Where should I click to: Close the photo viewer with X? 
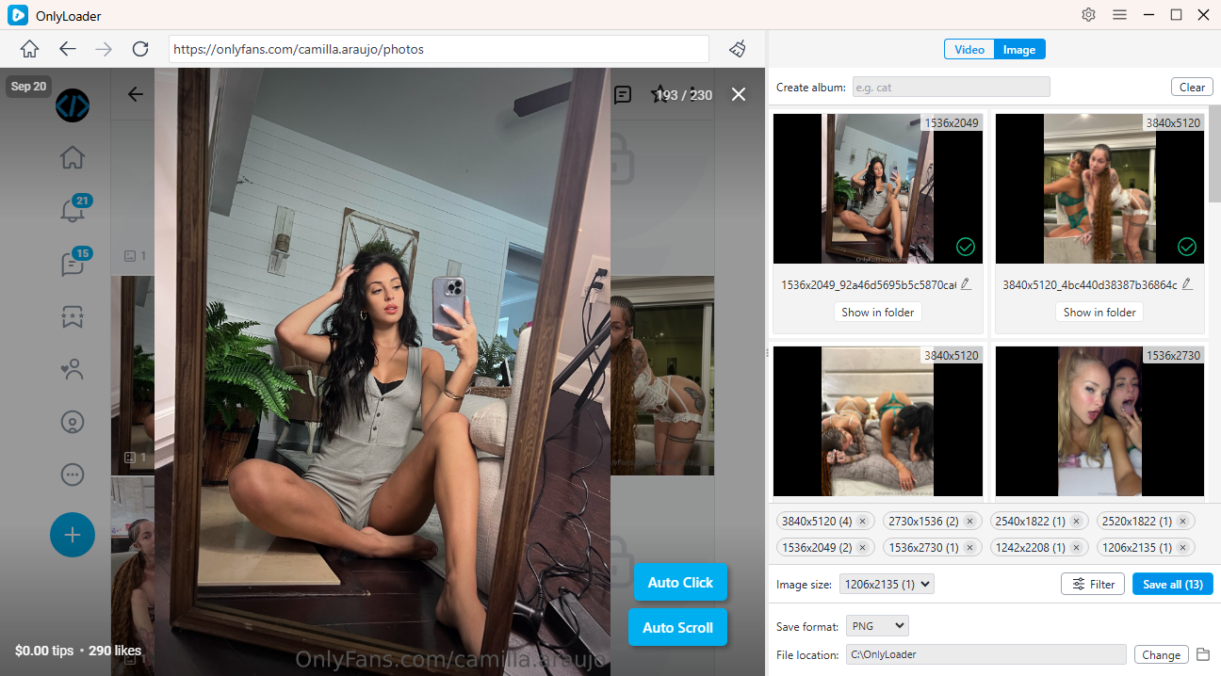tap(739, 94)
